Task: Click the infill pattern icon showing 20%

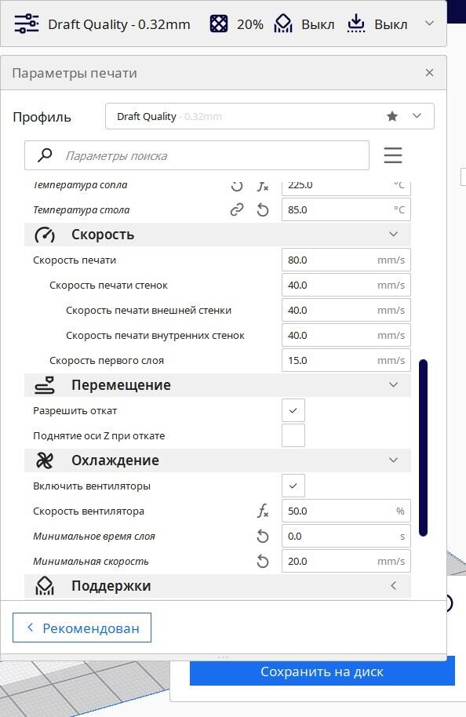Action: (x=219, y=24)
